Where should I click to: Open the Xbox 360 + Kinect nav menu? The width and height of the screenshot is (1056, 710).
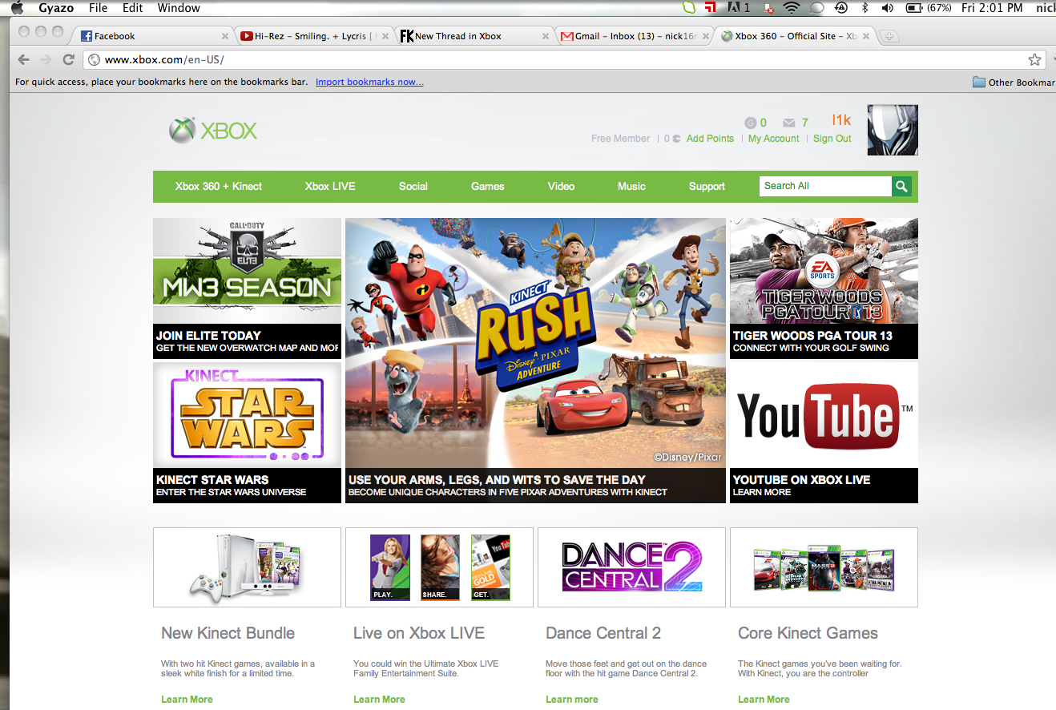[219, 187]
